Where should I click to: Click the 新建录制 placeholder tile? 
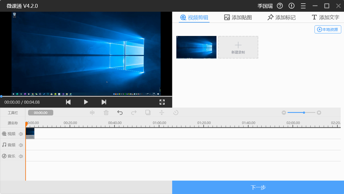238,47
